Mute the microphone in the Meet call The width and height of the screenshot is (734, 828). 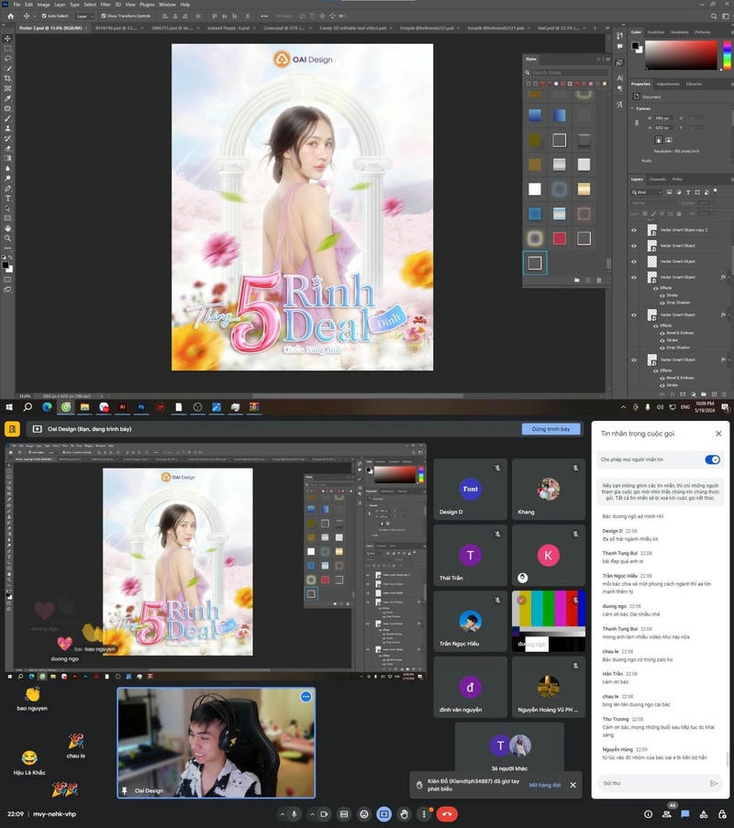pos(293,814)
